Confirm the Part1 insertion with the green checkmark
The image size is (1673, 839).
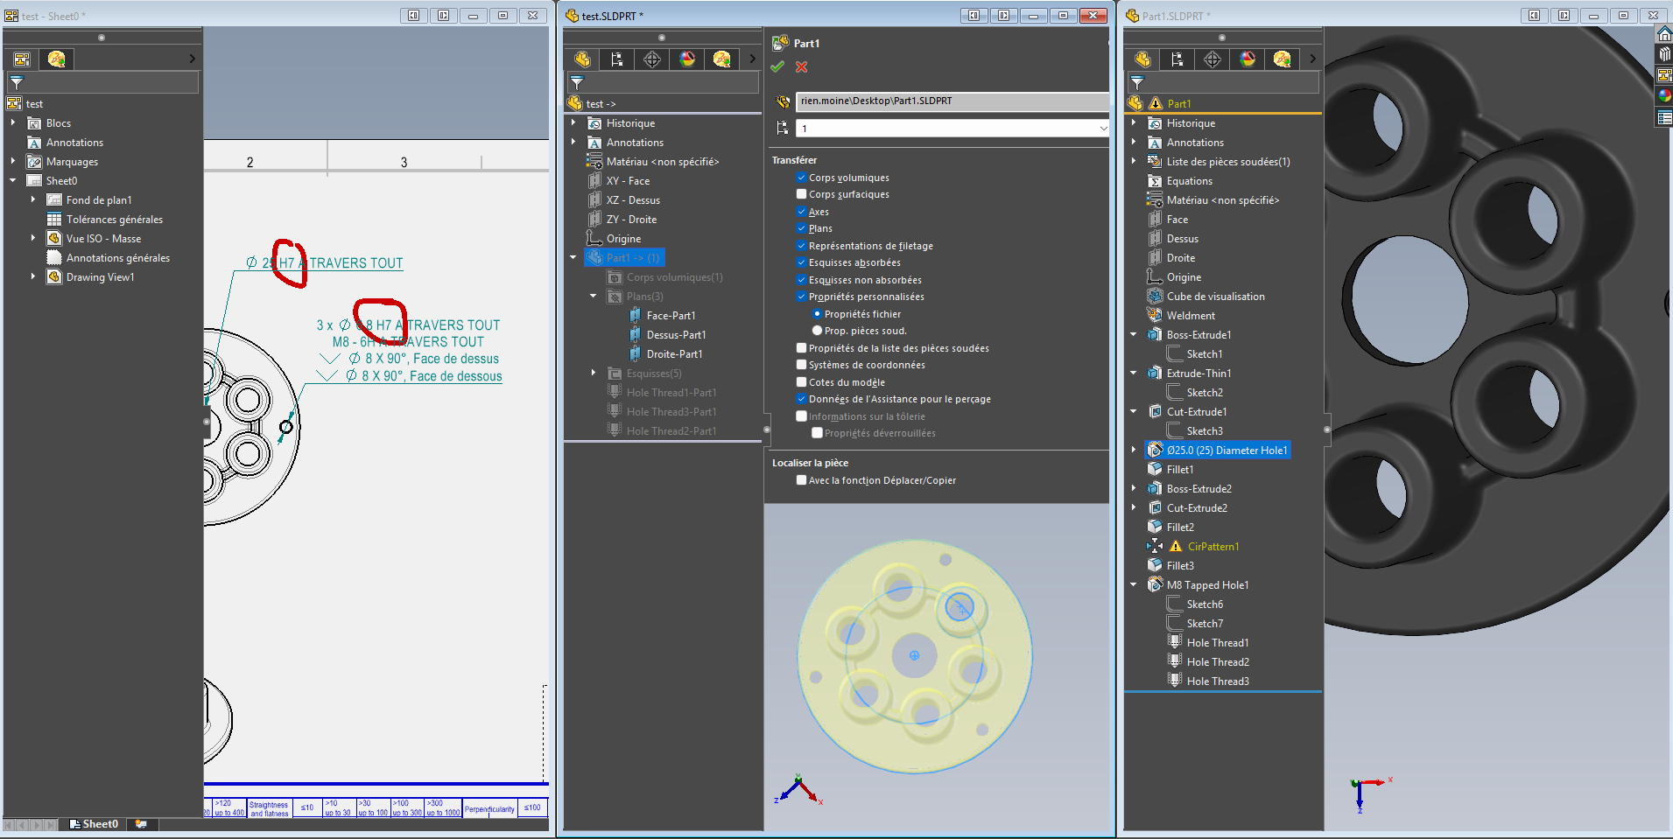pyautogui.click(x=777, y=67)
